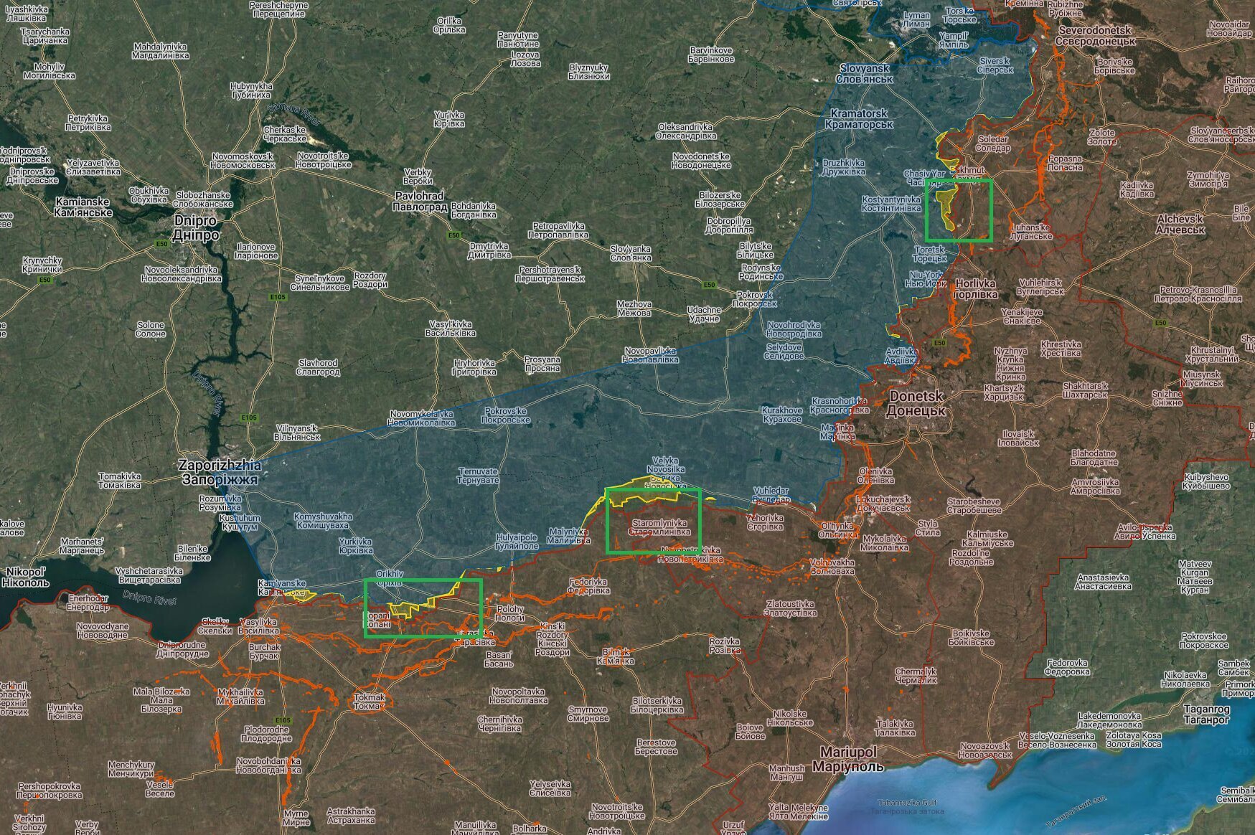
Task: Select the Mezhova label
Action: point(634,309)
